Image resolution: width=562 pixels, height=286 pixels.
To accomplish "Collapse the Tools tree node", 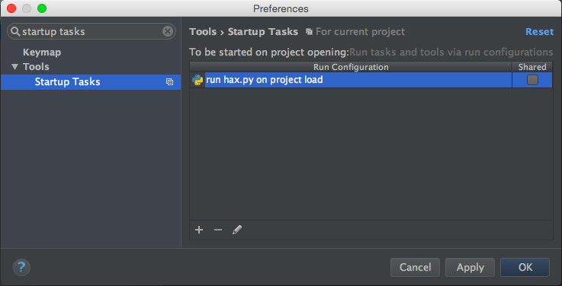I will tap(14, 67).
